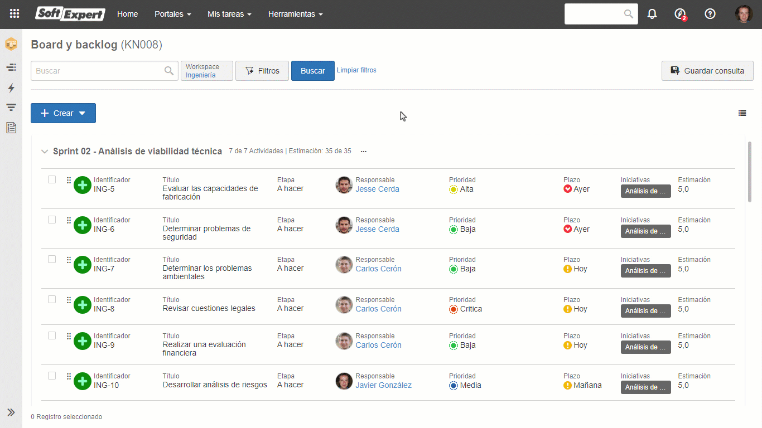Click the identifier ING-7

[x=104, y=269]
